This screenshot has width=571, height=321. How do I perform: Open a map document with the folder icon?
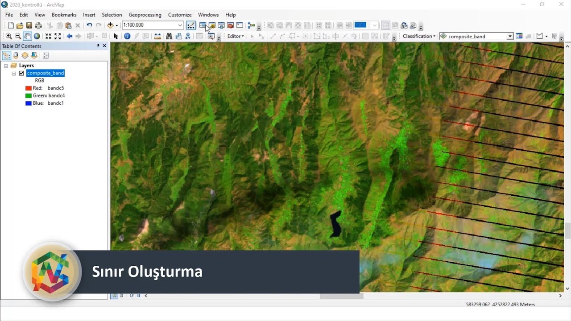[20, 25]
